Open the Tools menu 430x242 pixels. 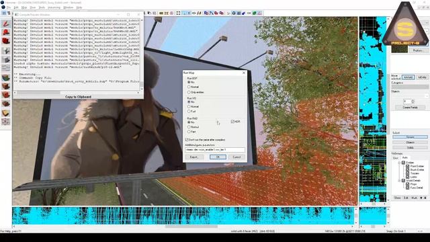click(x=42, y=7)
